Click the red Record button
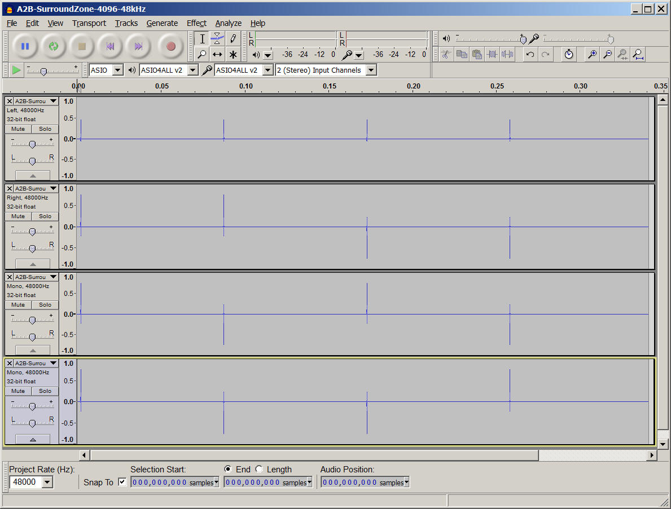The height and width of the screenshot is (509, 671). [171, 46]
